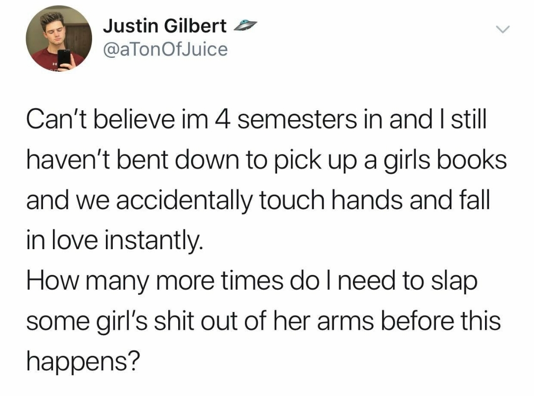Select the line "some girl's shit out of her arms"
This screenshot has width=534, height=396.
point(264,321)
